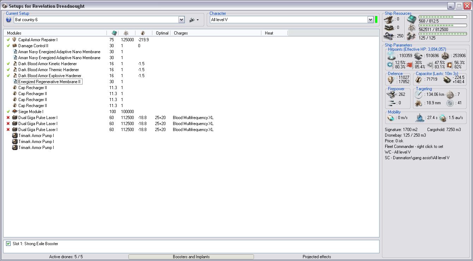Click the Fleet Commander - right click to set line
The image size is (473, 261).
click(x=414, y=147)
